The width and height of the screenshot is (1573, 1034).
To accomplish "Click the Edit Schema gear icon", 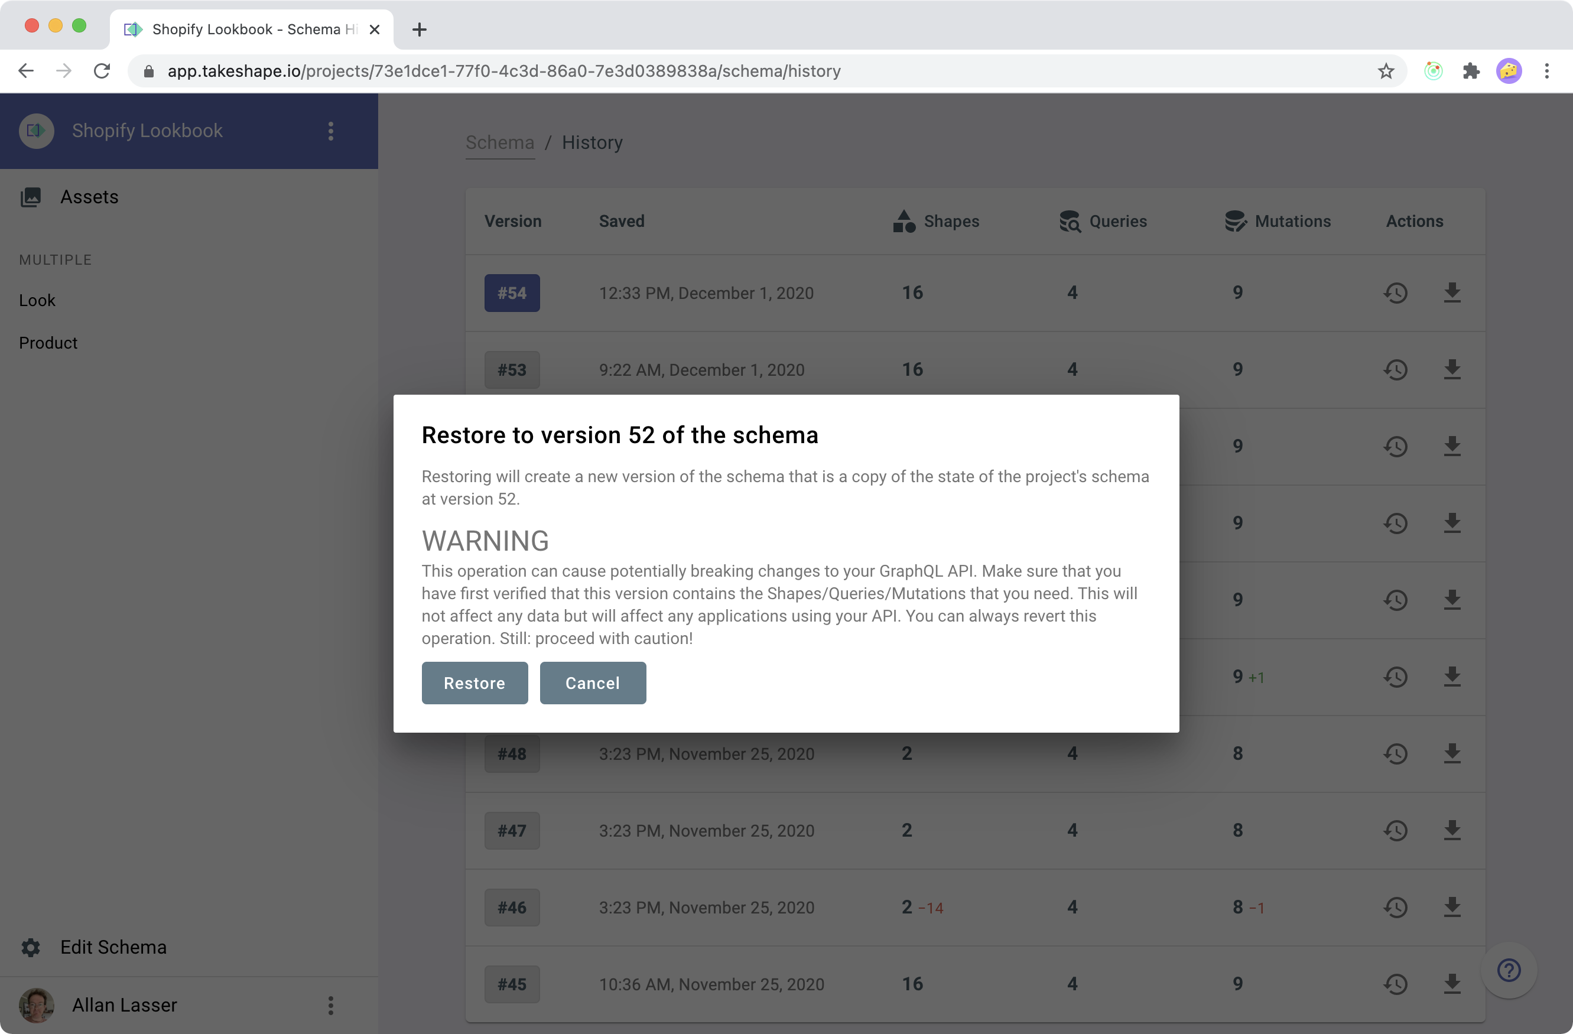I will point(30,948).
